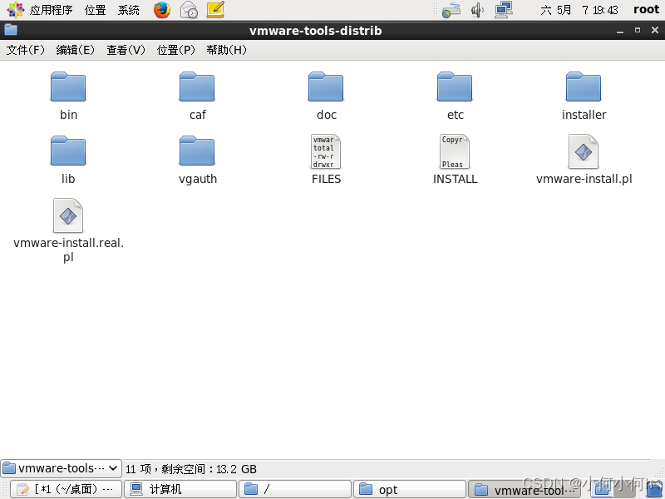Click the "11 项，剩余空间：13.2 GB" status text
665x499 pixels.
pos(191,469)
